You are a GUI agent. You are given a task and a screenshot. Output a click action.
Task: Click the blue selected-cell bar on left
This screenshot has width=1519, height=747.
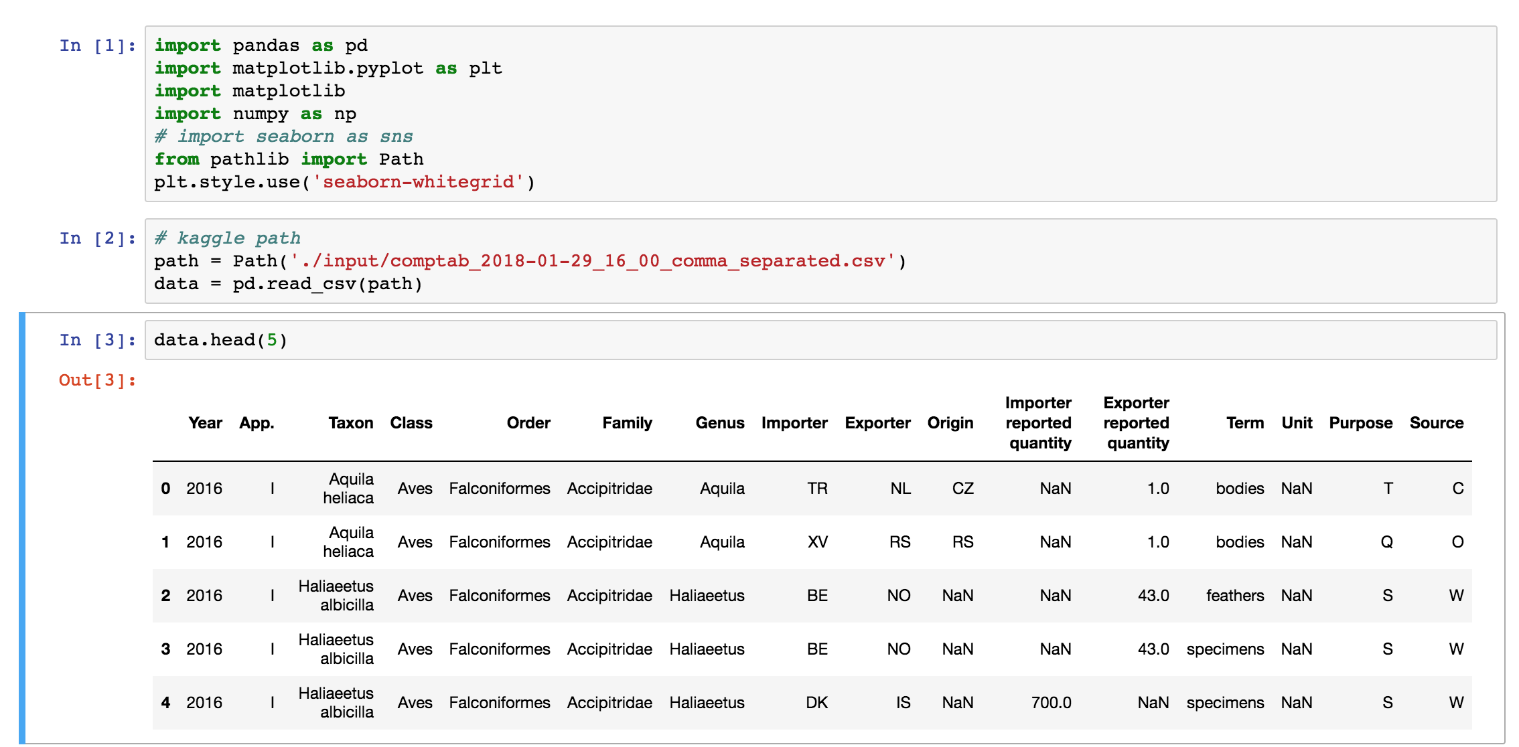coord(22,527)
